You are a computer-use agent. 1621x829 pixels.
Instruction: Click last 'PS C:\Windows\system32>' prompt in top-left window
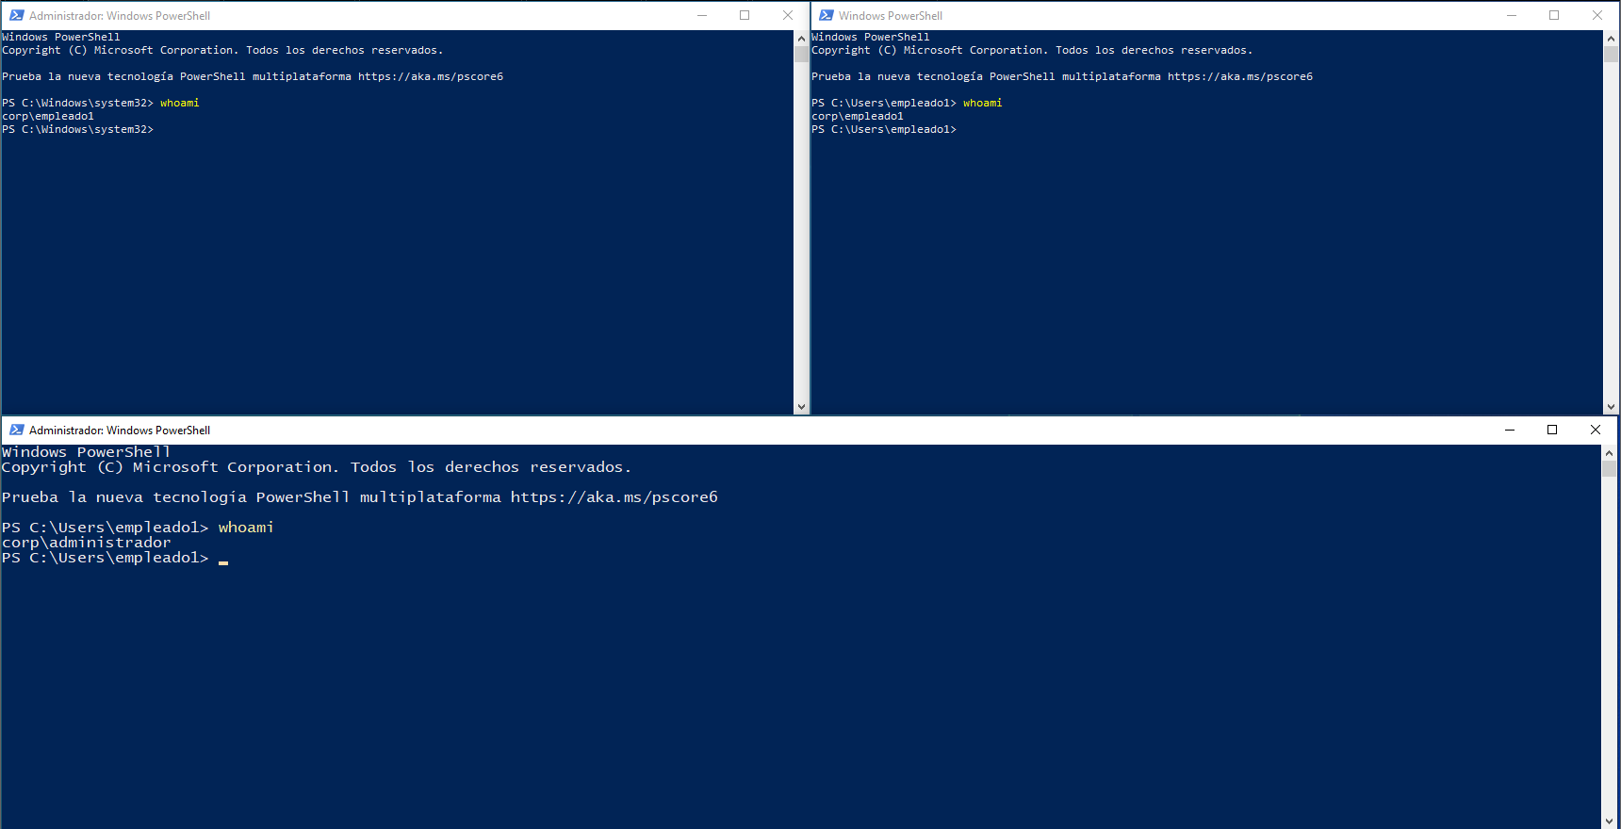click(x=77, y=130)
